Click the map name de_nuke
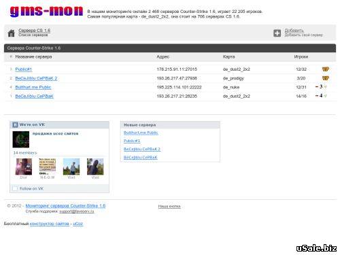The width and height of the screenshot is (340, 255). point(231,87)
